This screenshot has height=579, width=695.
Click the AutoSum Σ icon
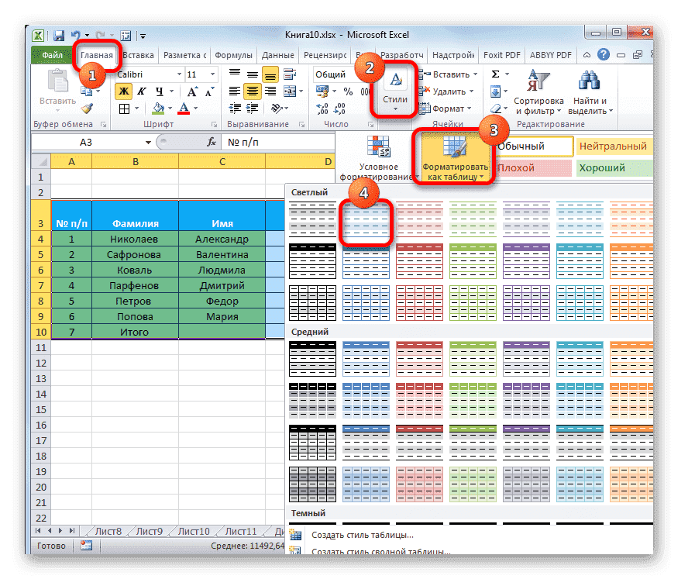(494, 74)
